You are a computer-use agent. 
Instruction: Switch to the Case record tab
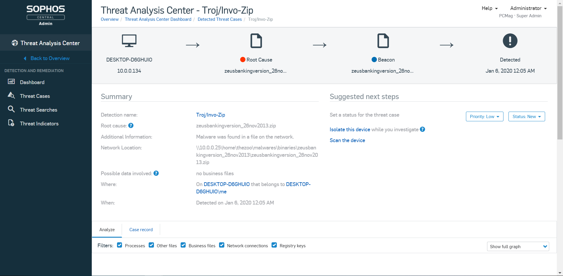(141, 230)
